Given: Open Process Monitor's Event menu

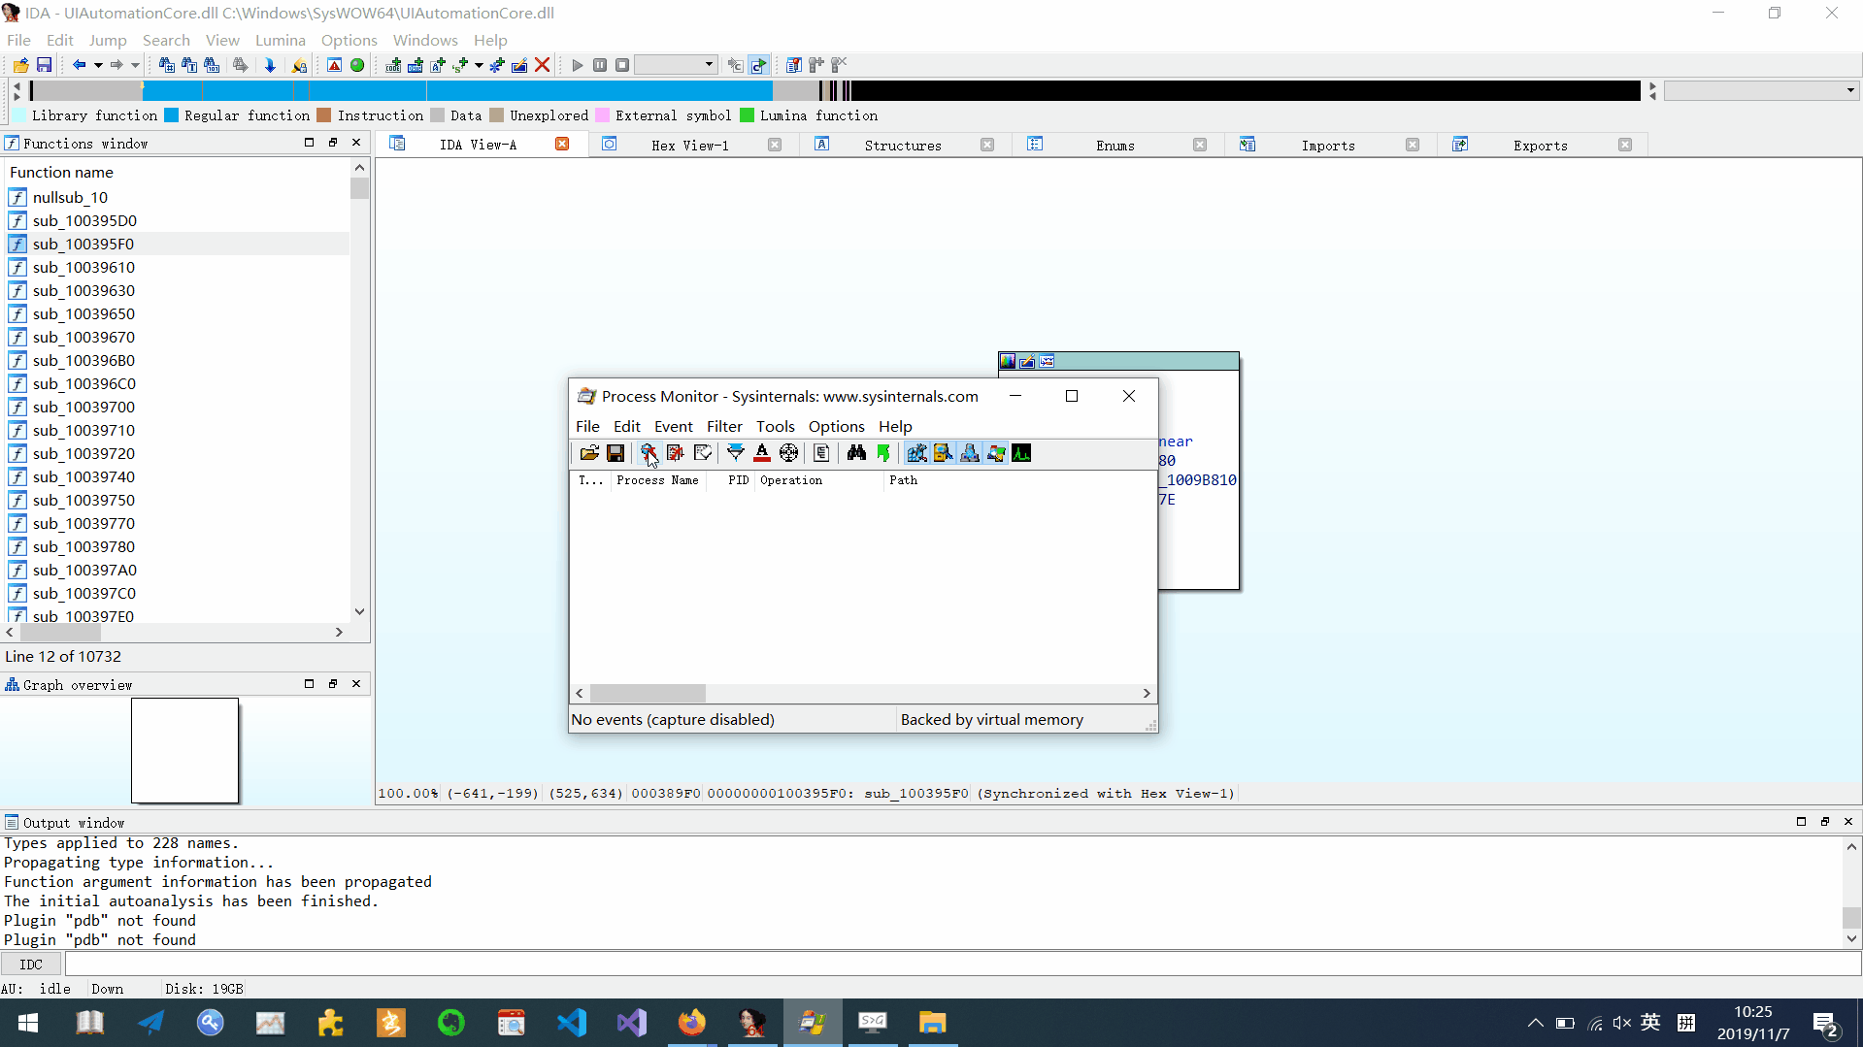Looking at the screenshot, I should pos(674,426).
